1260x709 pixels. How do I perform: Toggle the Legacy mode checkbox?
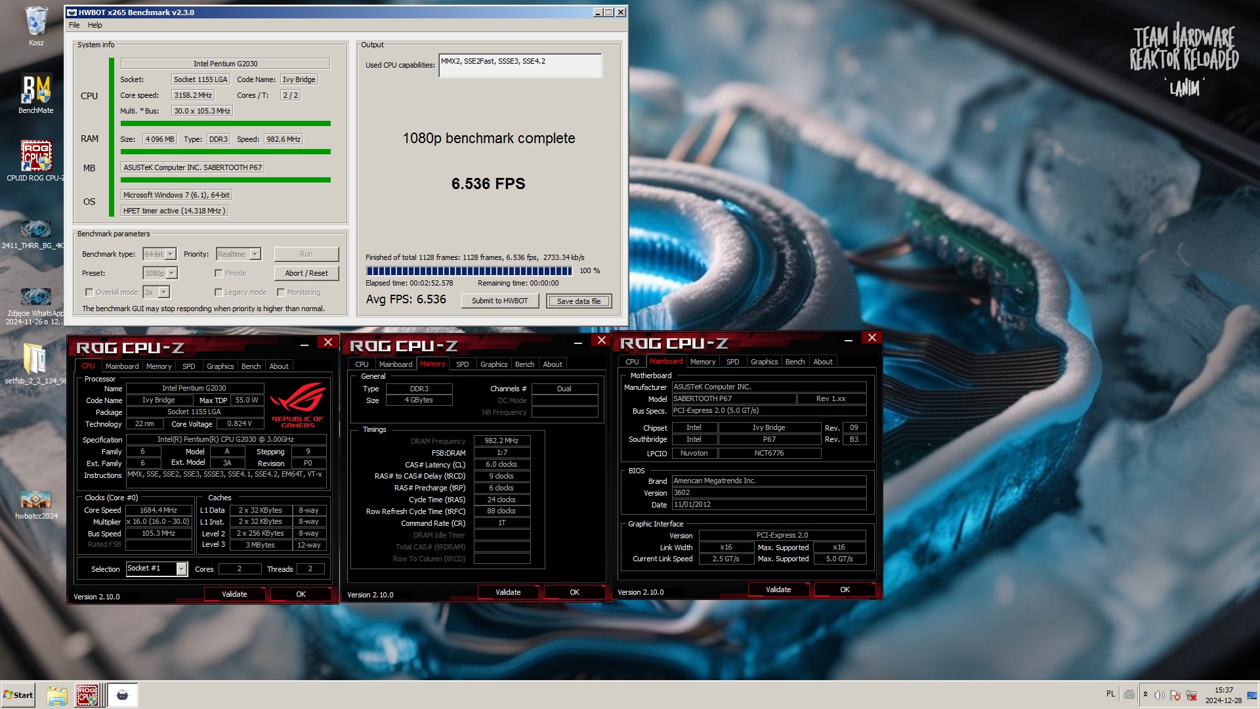tap(219, 292)
